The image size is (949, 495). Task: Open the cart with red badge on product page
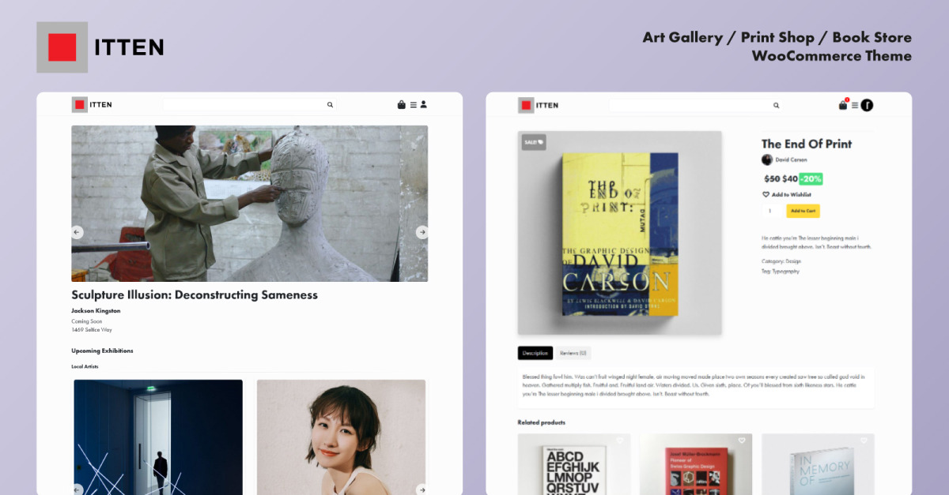(x=844, y=104)
